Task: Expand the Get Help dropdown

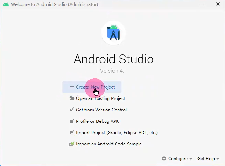Action: click(208, 159)
